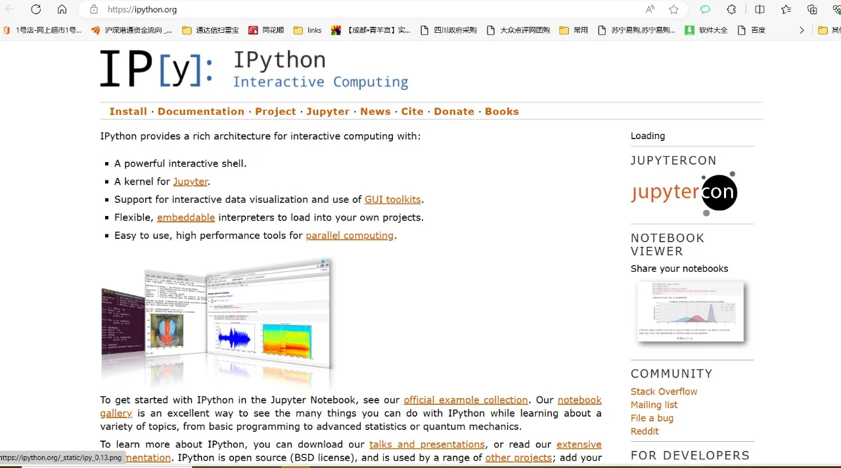Follow the GUI toolkits link
The image size is (841, 468).
pos(393,200)
